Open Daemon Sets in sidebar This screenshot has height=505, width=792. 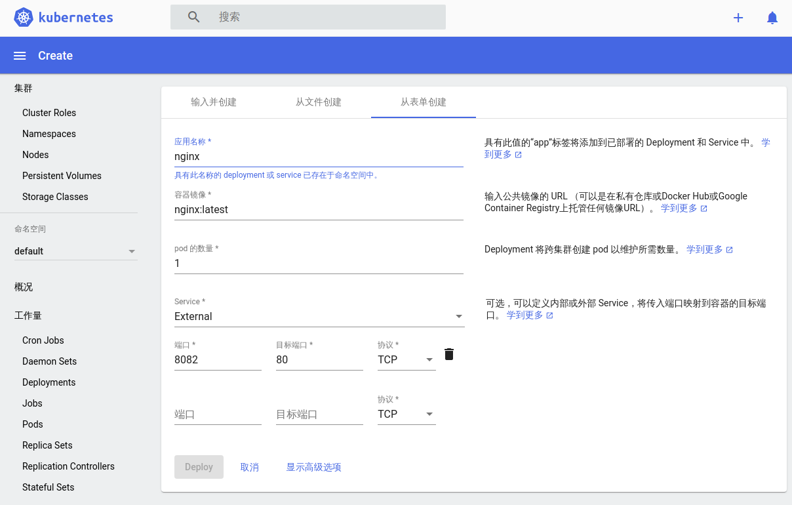click(x=49, y=361)
